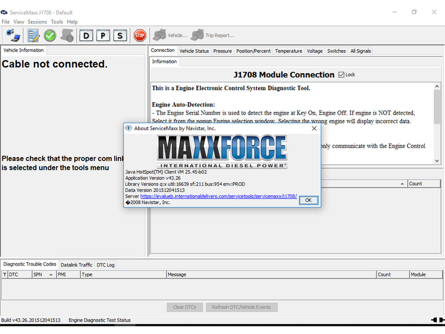Open the Tools menu
Viewport: 445px width, 334px height.
point(57,22)
